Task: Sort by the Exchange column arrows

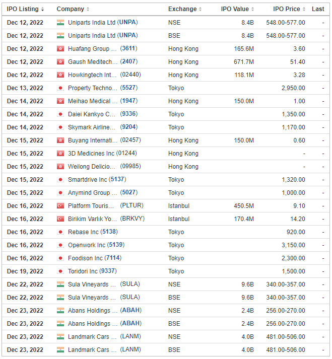Action: tap(200, 9)
